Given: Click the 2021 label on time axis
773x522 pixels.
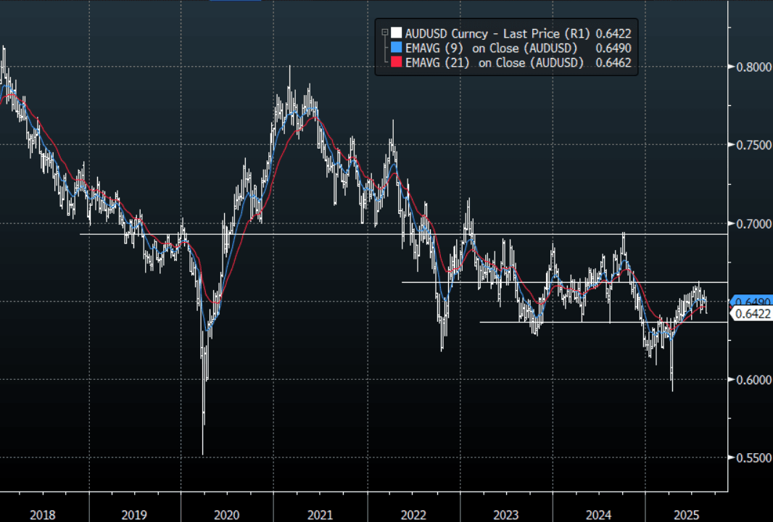Looking at the screenshot, I should click(320, 515).
